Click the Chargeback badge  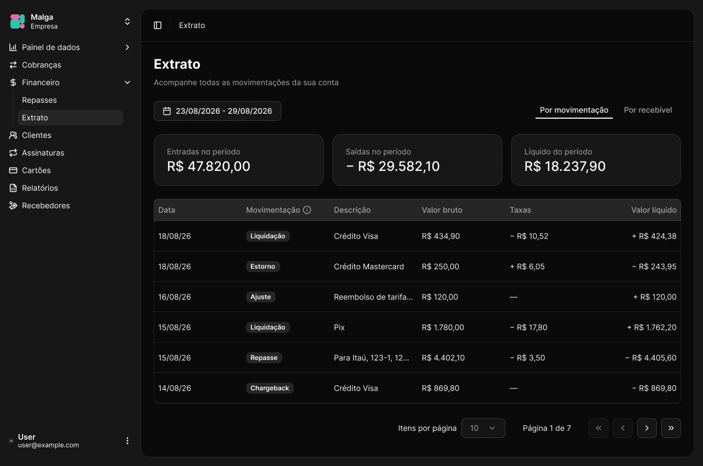[x=270, y=388]
